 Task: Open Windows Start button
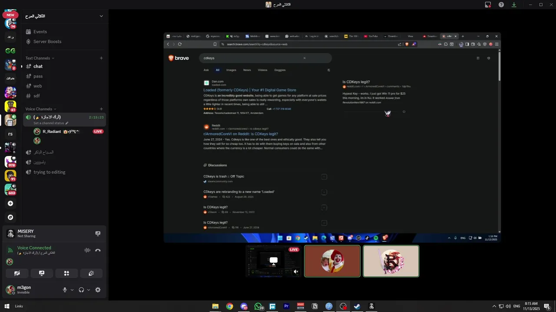[7, 306]
